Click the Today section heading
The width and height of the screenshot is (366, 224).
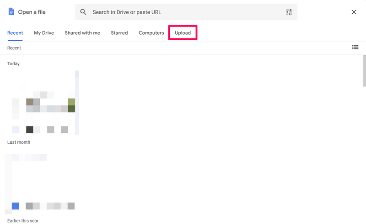[x=13, y=63]
